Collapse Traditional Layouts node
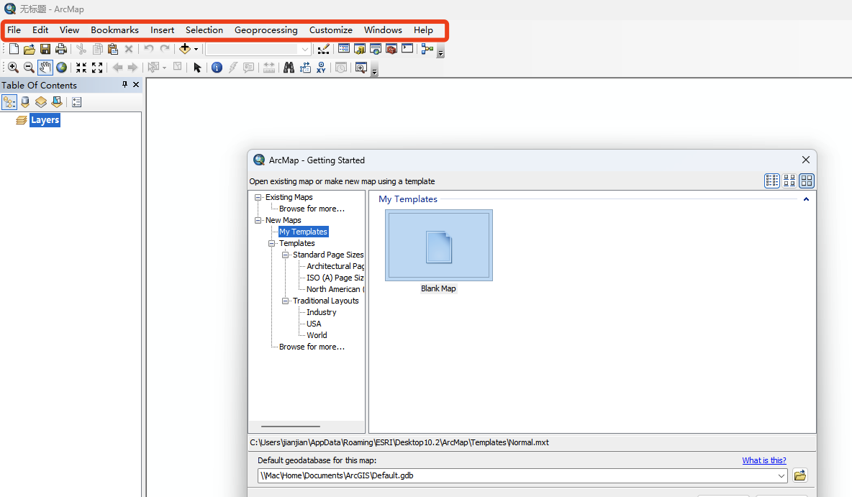The height and width of the screenshot is (497, 852). [285, 301]
